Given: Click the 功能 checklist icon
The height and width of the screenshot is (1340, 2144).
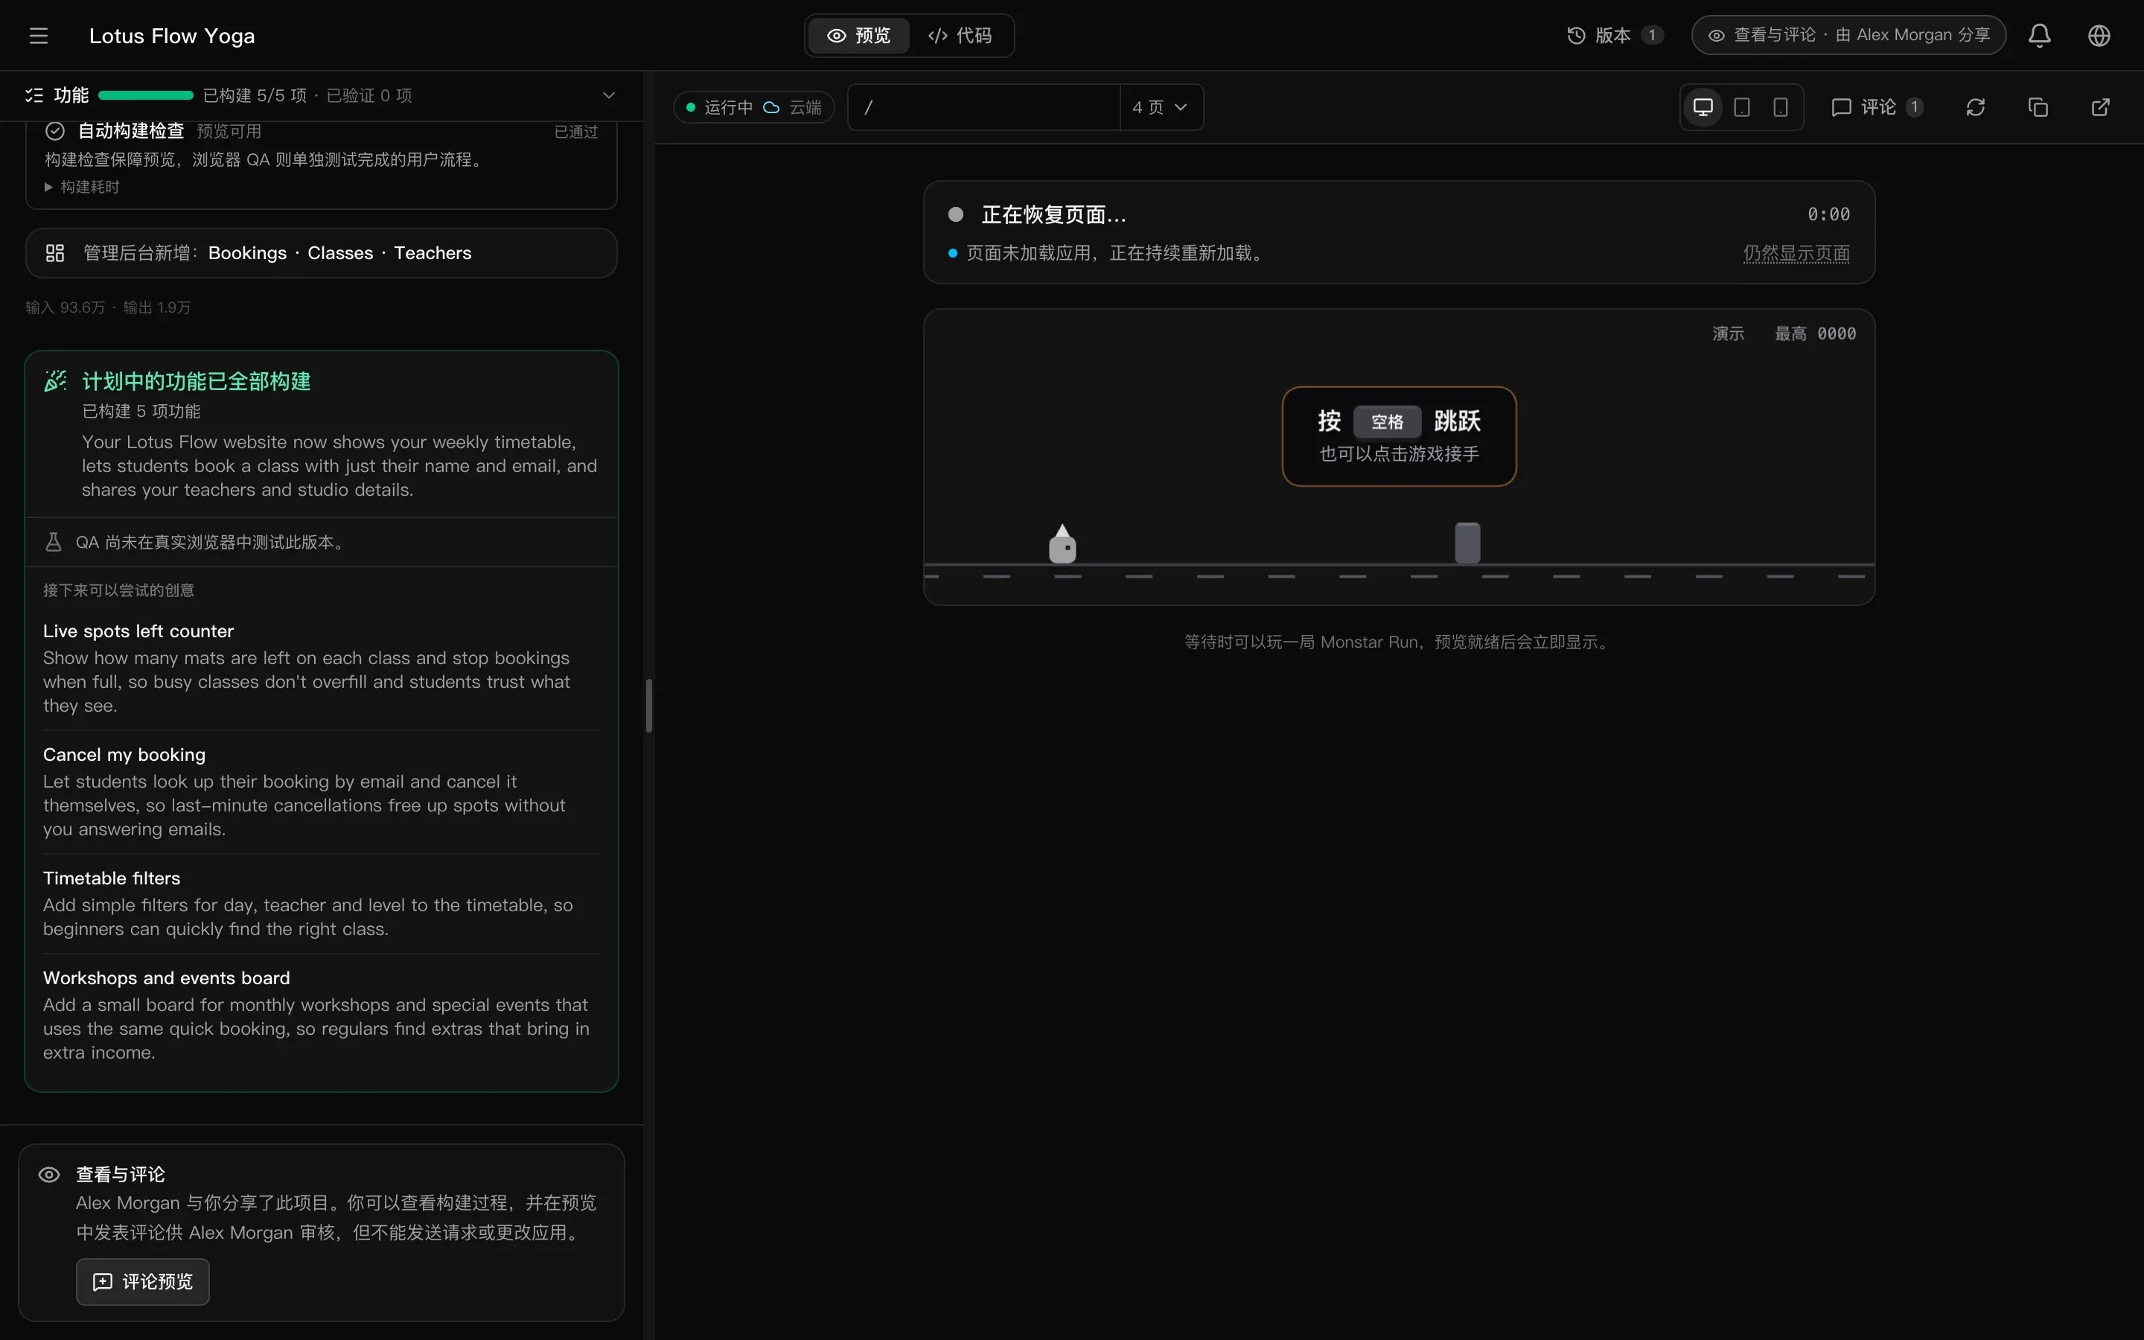Looking at the screenshot, I should tap(34, 95).
